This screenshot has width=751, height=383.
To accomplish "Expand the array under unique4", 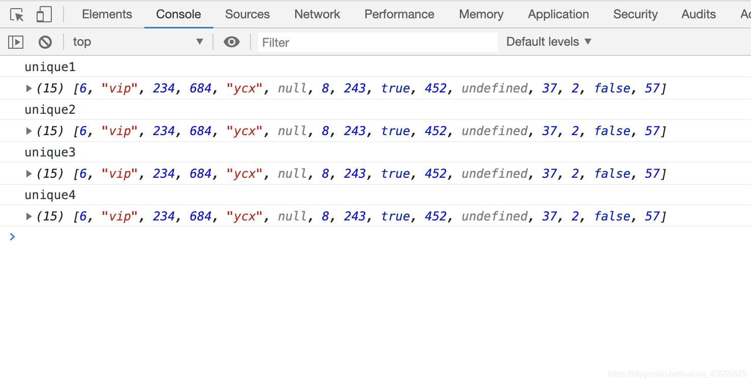I will tap(29, 216).
